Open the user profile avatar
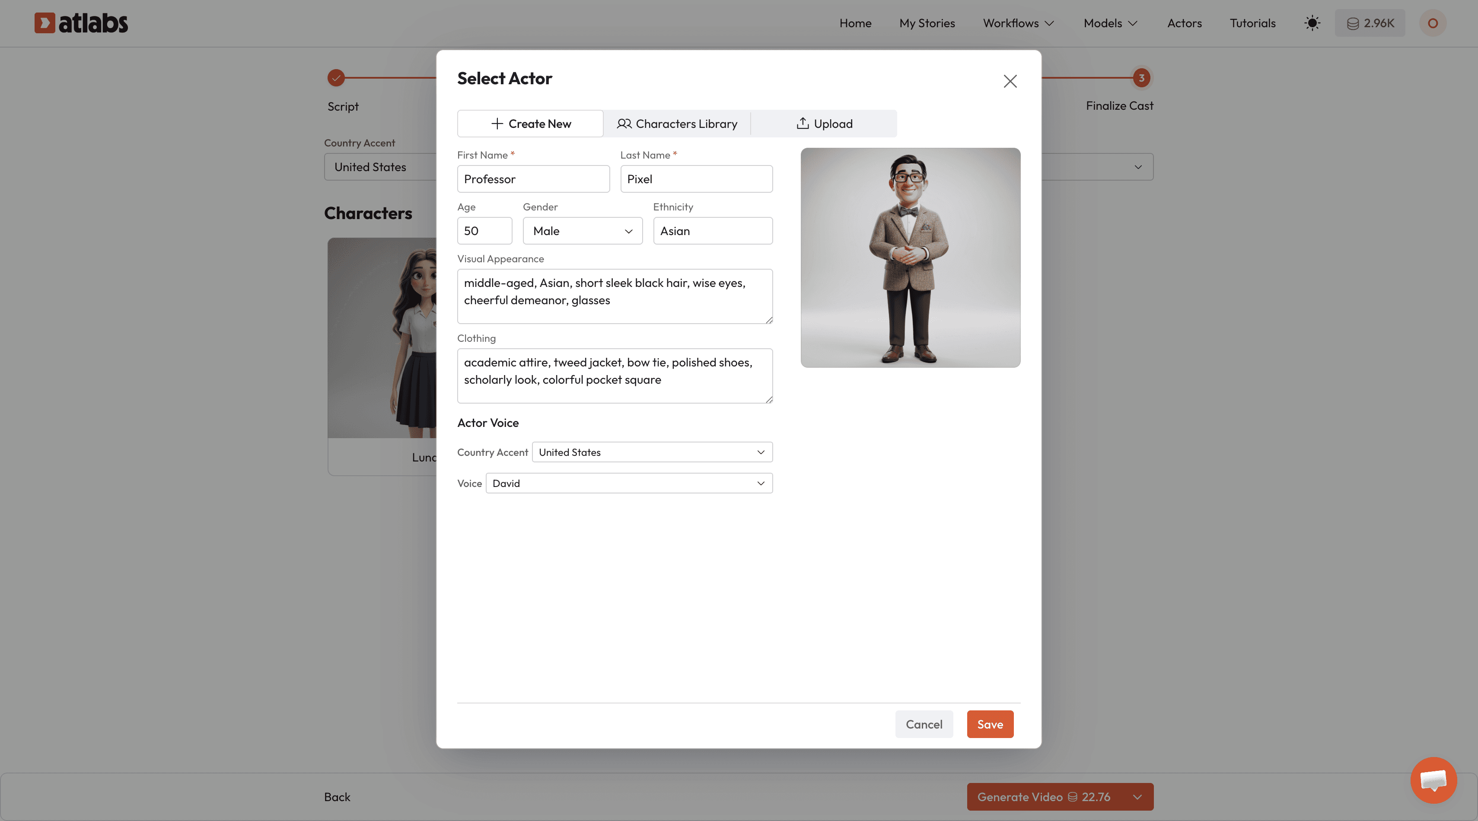Image resolution: width=1478 pixels, height=821 pixels. pyautogui.click(x=1432, y=23)
